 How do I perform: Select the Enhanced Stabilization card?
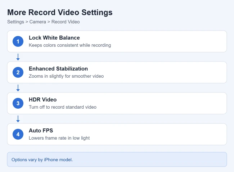click(117, 72)
